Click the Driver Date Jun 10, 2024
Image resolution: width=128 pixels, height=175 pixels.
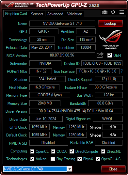pyautogui.click(x=46, y=119)
